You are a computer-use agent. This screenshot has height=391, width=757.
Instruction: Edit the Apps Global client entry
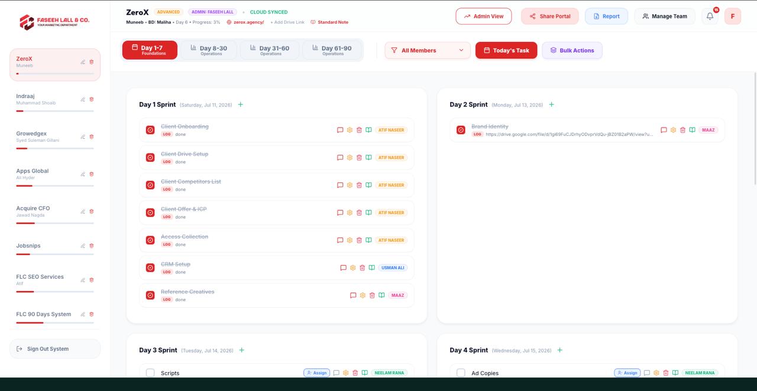83,174
